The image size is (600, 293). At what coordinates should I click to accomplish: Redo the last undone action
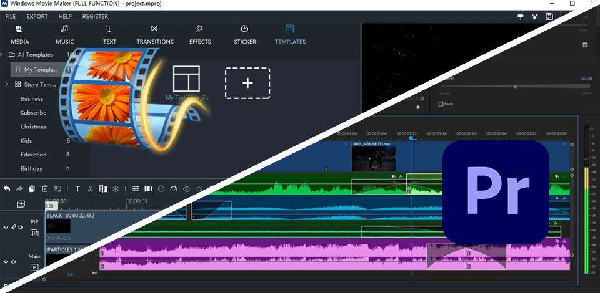point(19,188)
